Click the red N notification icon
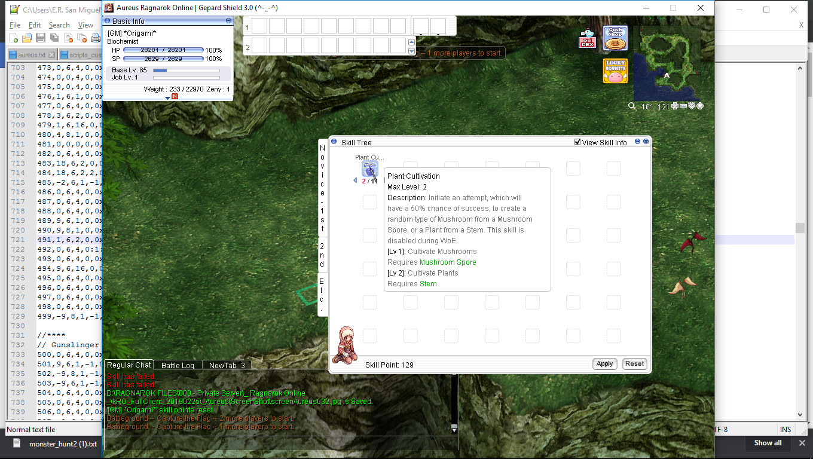813x459 pixels. [175, 96]
